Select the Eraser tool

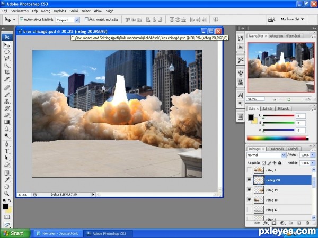(x=7, y=115)
